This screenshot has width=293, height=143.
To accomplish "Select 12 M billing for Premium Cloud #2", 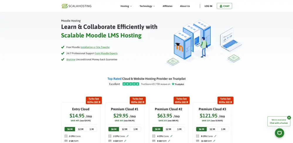I will point(168,129).
